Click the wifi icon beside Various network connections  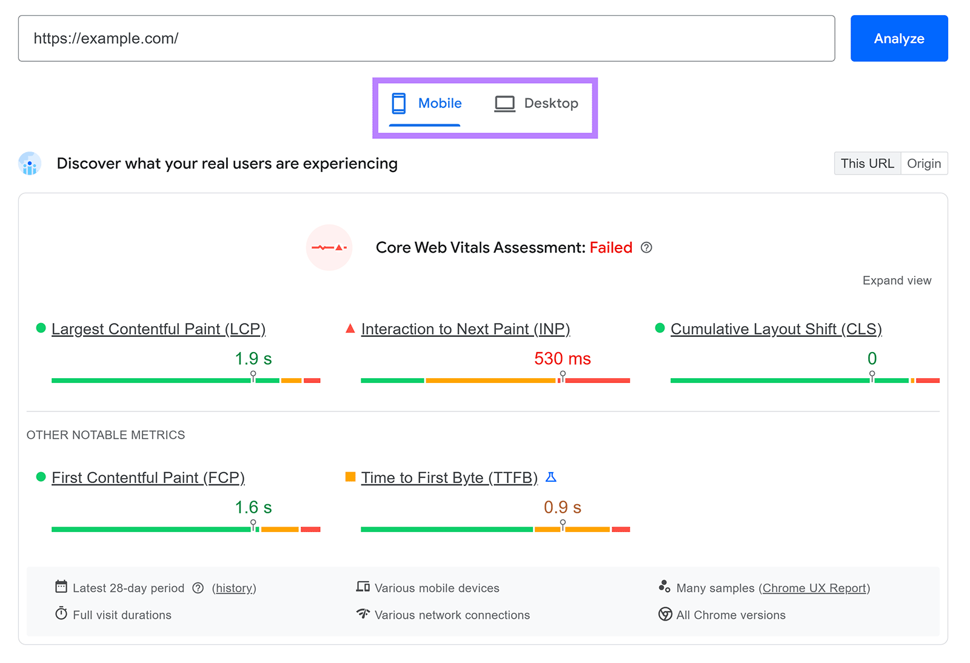[363, 615]
